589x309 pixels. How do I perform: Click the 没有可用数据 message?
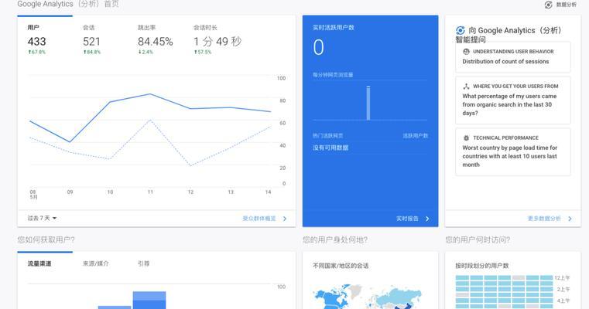(x=330, y=148)
